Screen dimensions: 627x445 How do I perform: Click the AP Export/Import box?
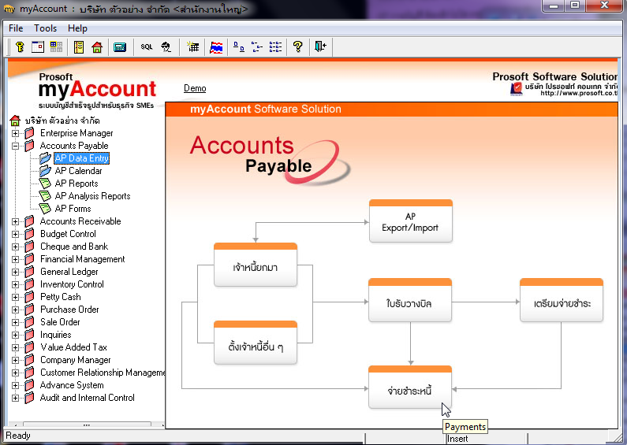click(x=411, y=221)
